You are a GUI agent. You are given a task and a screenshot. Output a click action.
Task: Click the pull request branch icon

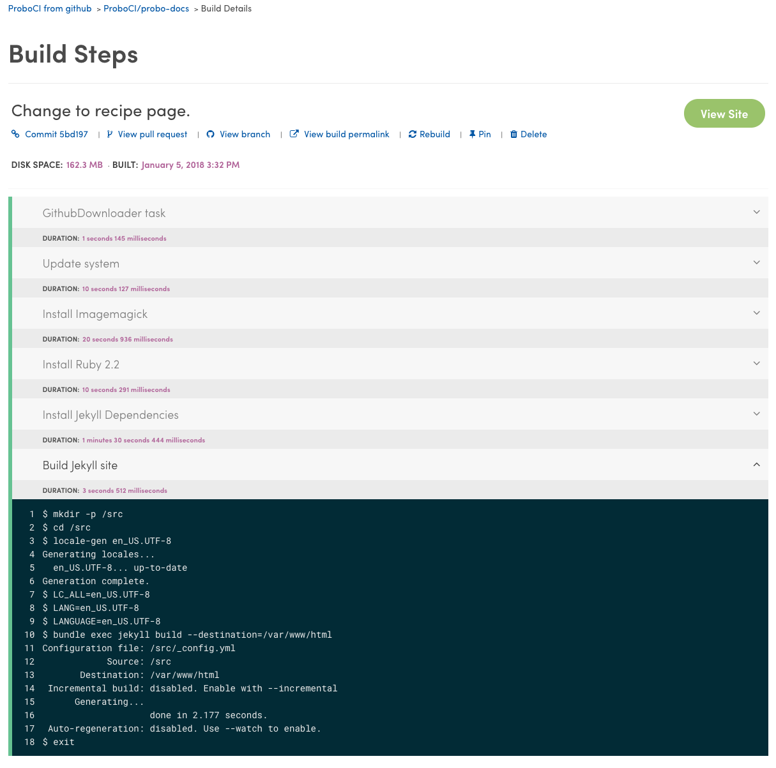(x=110, y=134)
